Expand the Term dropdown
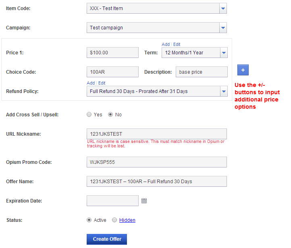The height and width of the screenshot is (248, 291). (224, 53)
